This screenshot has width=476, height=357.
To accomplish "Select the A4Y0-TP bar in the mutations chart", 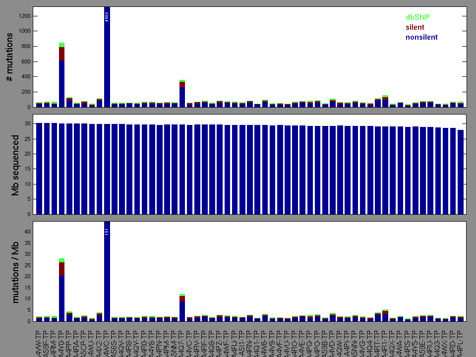I will (61, 79).
